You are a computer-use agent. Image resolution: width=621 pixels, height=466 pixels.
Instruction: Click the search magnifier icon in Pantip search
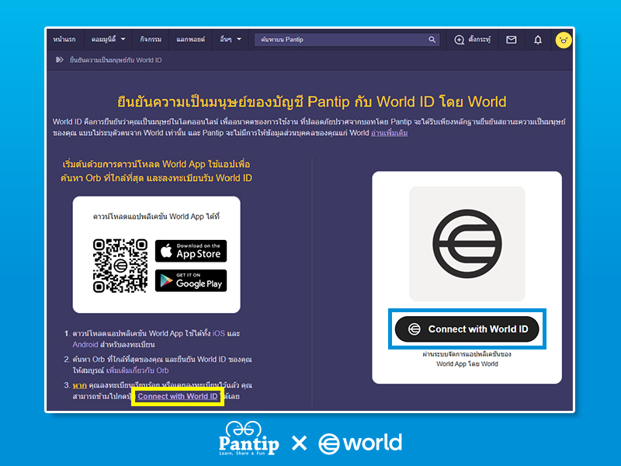(x=432, y=40)
